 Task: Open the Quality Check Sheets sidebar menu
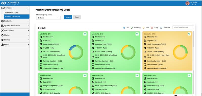pyautogui.click(x=15, y=26)
